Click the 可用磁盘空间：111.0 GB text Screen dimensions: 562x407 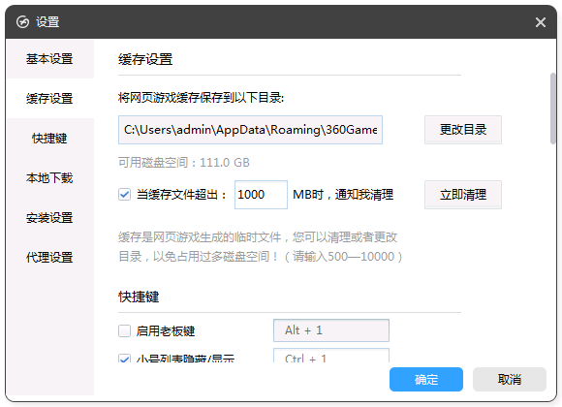[x=184, y=163]
